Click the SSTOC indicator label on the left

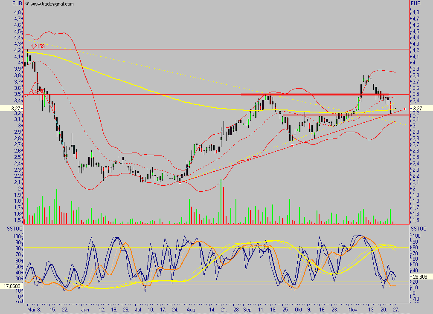pyautogui.click(x=13, y=229)
